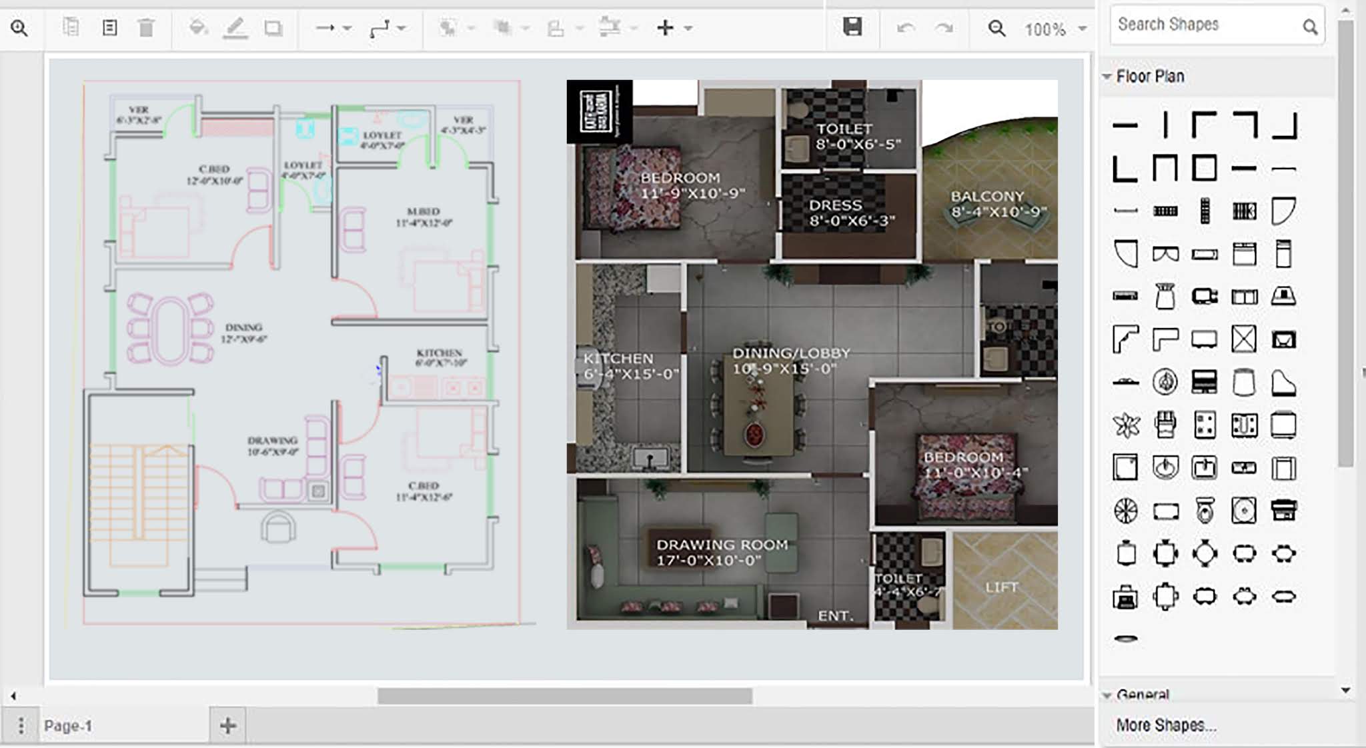Image resolution: width=1366 pixels, height=748 pixels.
Task: Click the redo arrow icon
Action: [x=944, y=28]
